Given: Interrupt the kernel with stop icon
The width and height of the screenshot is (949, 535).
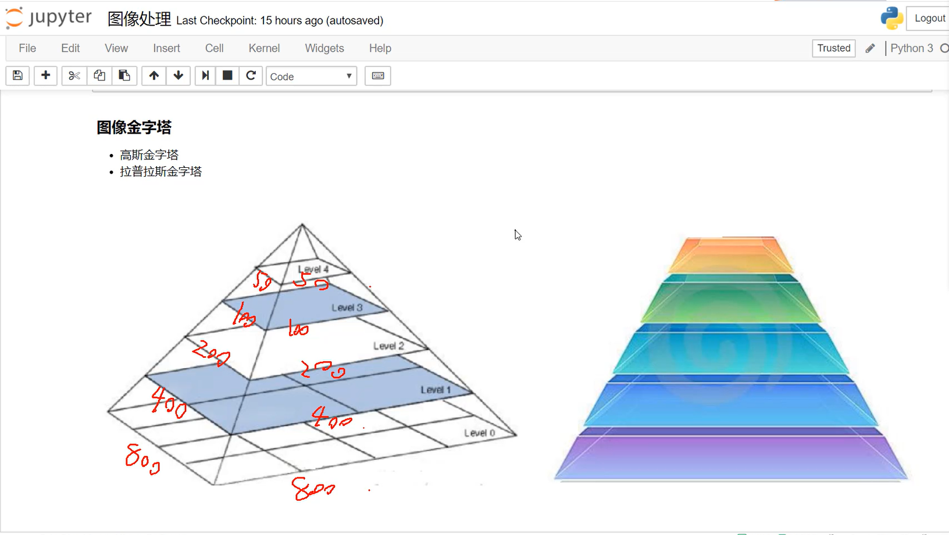Looking at the screenshot, I should coord(227,76).
